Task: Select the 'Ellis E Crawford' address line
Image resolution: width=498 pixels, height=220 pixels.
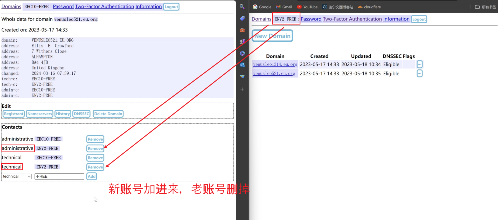Action: [x=38, y=46]
